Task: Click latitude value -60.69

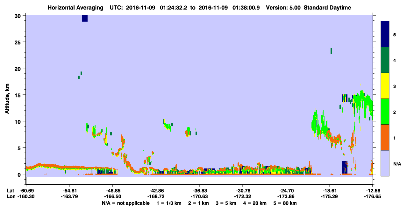Action: coord(26,191)
